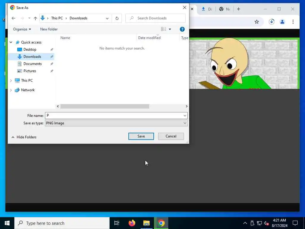Open the network icon in system tray

(x=259, y=223)
